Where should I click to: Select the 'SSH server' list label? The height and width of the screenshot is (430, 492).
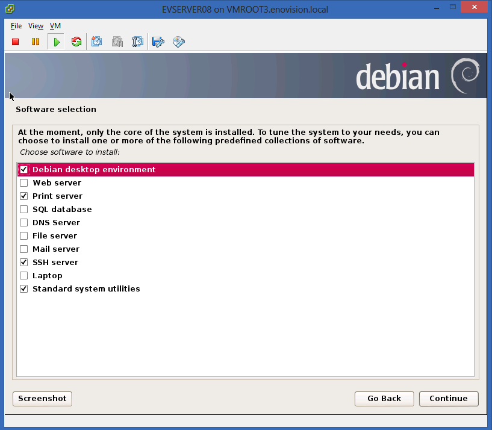[55, 263]
